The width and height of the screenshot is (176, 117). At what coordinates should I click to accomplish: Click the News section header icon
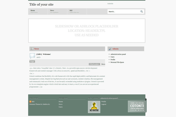pyautogui.click(x=32, y=49)
